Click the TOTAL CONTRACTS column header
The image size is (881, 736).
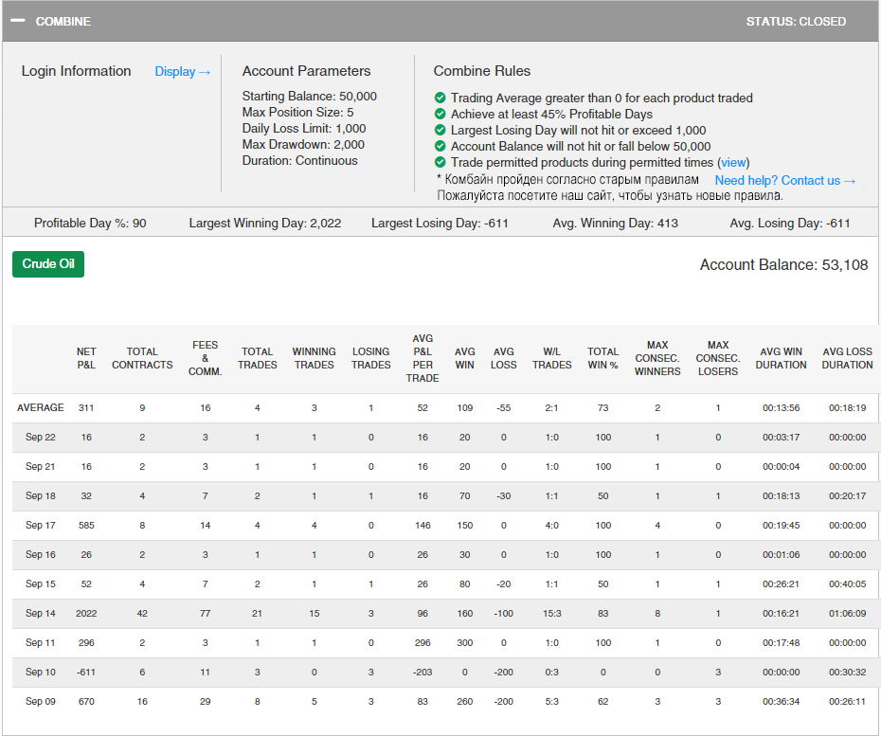pyautogui.click(x=142, y=358)
